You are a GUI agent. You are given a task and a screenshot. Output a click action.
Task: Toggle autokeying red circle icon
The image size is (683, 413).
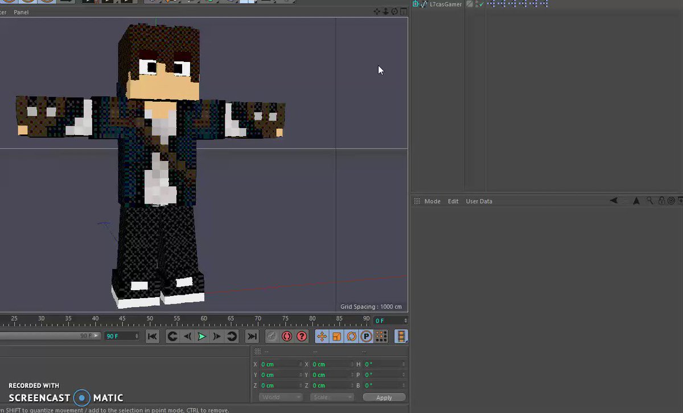(x=287, y=336)
